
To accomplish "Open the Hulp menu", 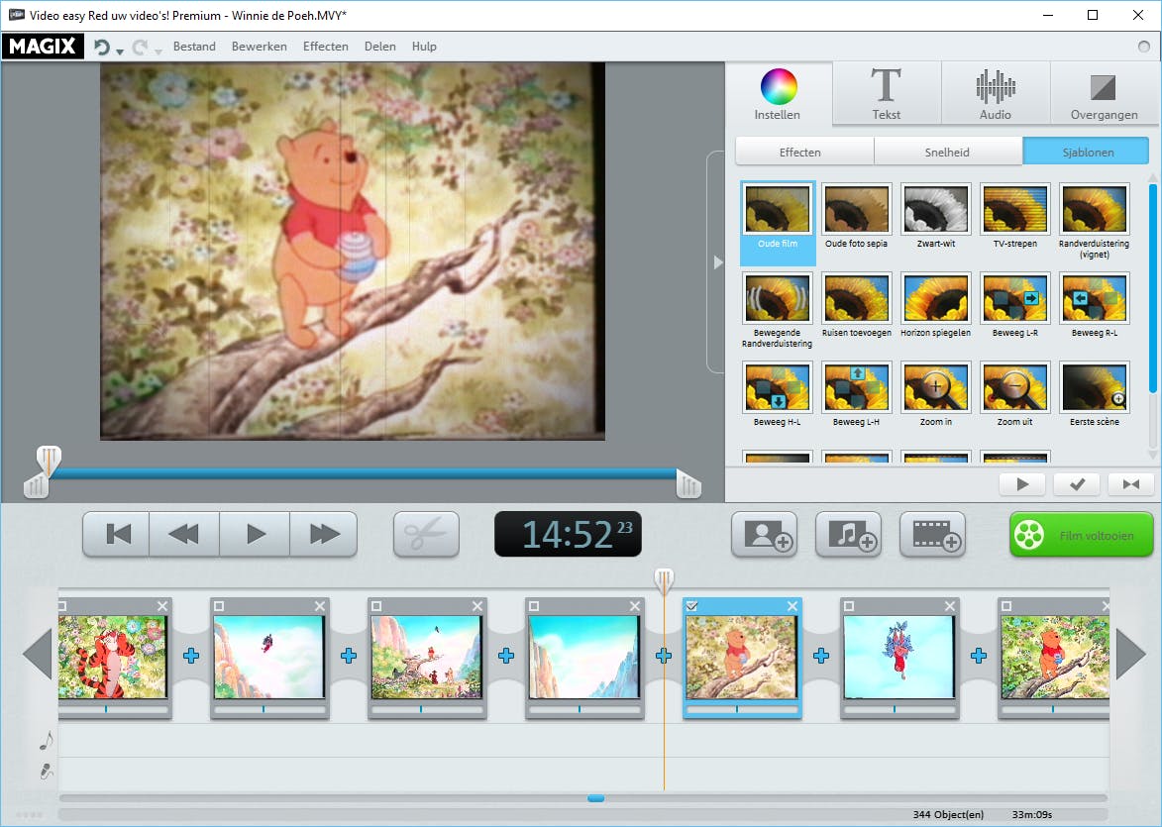I will click(424, 46).
